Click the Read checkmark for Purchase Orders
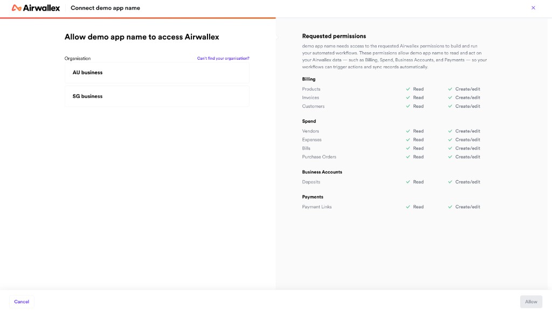 408,157
